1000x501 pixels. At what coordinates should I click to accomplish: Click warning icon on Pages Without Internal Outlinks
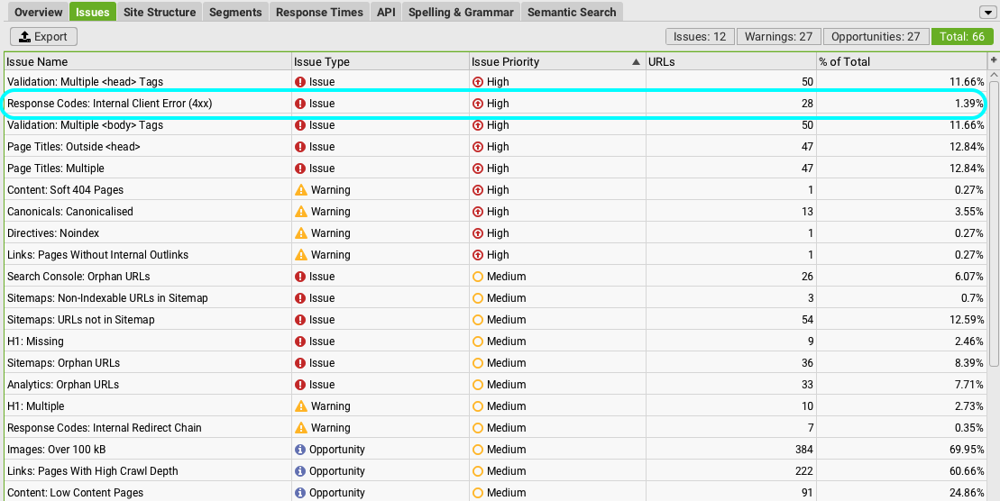[301, 255]
